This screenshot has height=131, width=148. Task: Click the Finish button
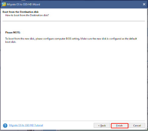tap(119, 126)
